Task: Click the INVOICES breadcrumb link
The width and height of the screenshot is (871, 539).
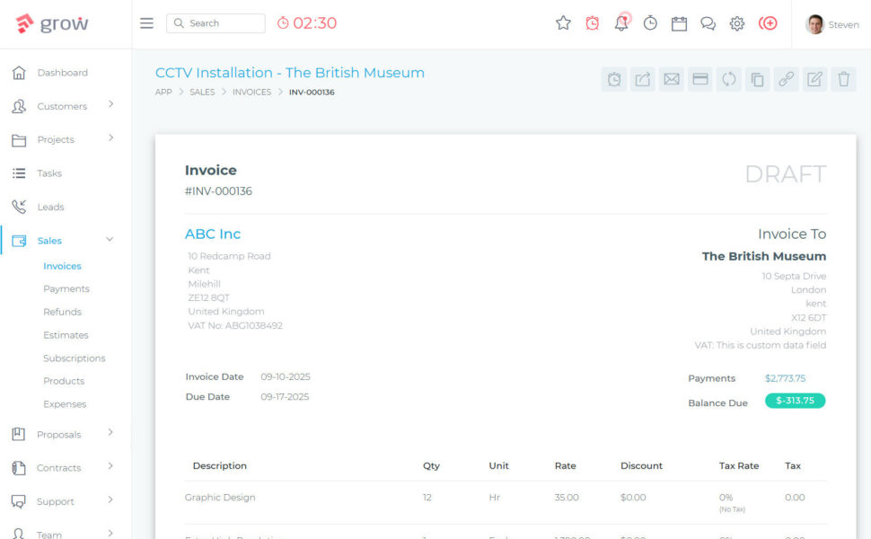Action: coord(251,93)
